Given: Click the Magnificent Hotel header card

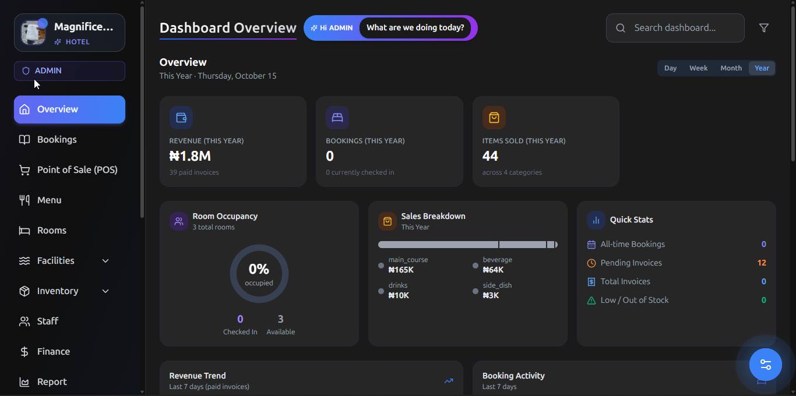Looking at the screenshot, I should tap(69, 33).
